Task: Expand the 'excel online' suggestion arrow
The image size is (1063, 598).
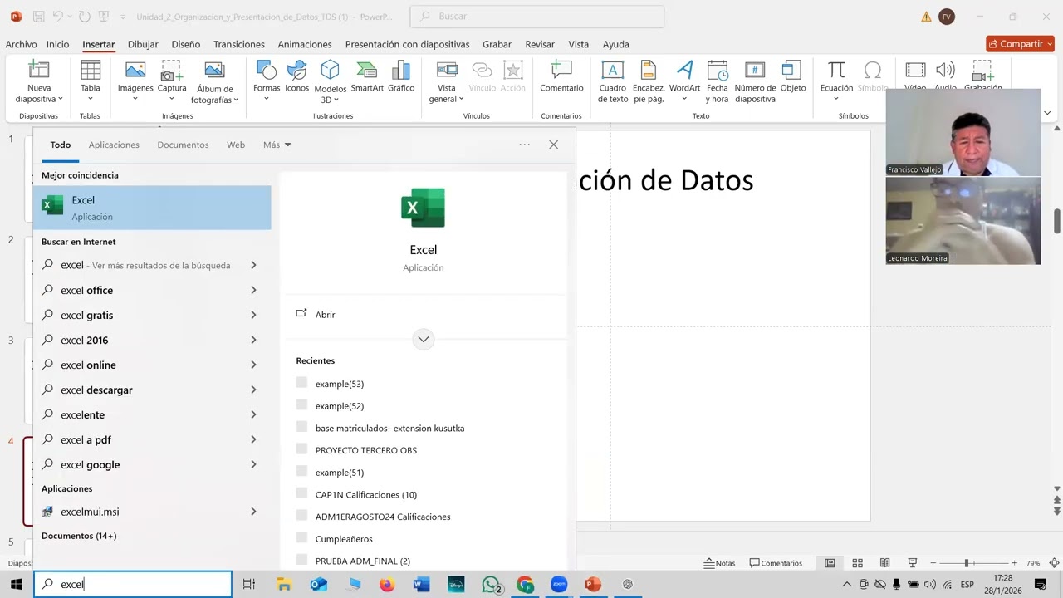Action: [253, 365]
